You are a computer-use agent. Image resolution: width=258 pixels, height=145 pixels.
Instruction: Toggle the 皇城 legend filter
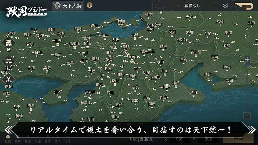[8, 139]
